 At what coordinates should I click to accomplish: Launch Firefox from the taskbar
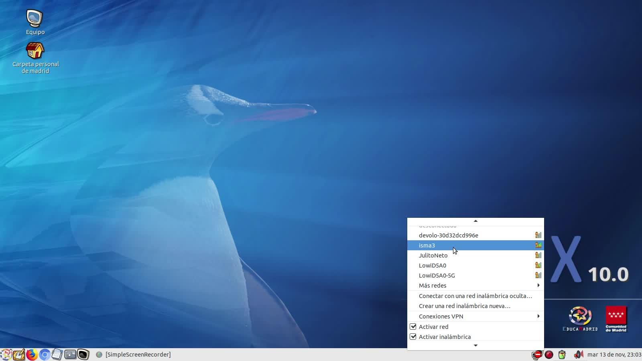(x=32, y=355)
